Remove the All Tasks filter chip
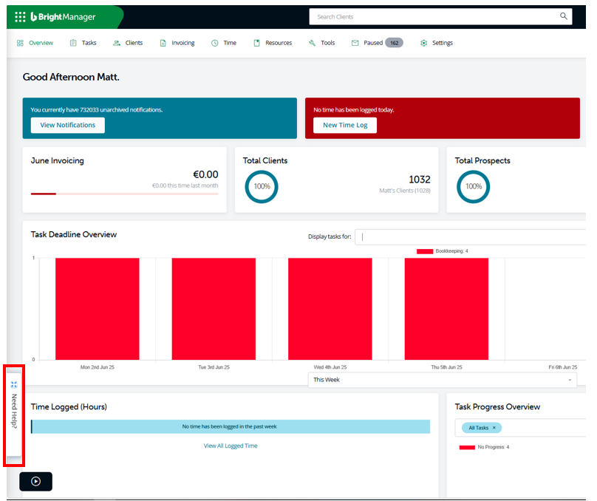 tap(494, 428)
